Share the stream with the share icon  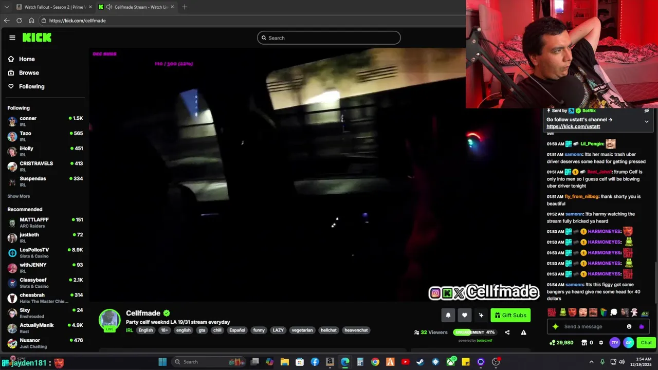click(507, 332)
